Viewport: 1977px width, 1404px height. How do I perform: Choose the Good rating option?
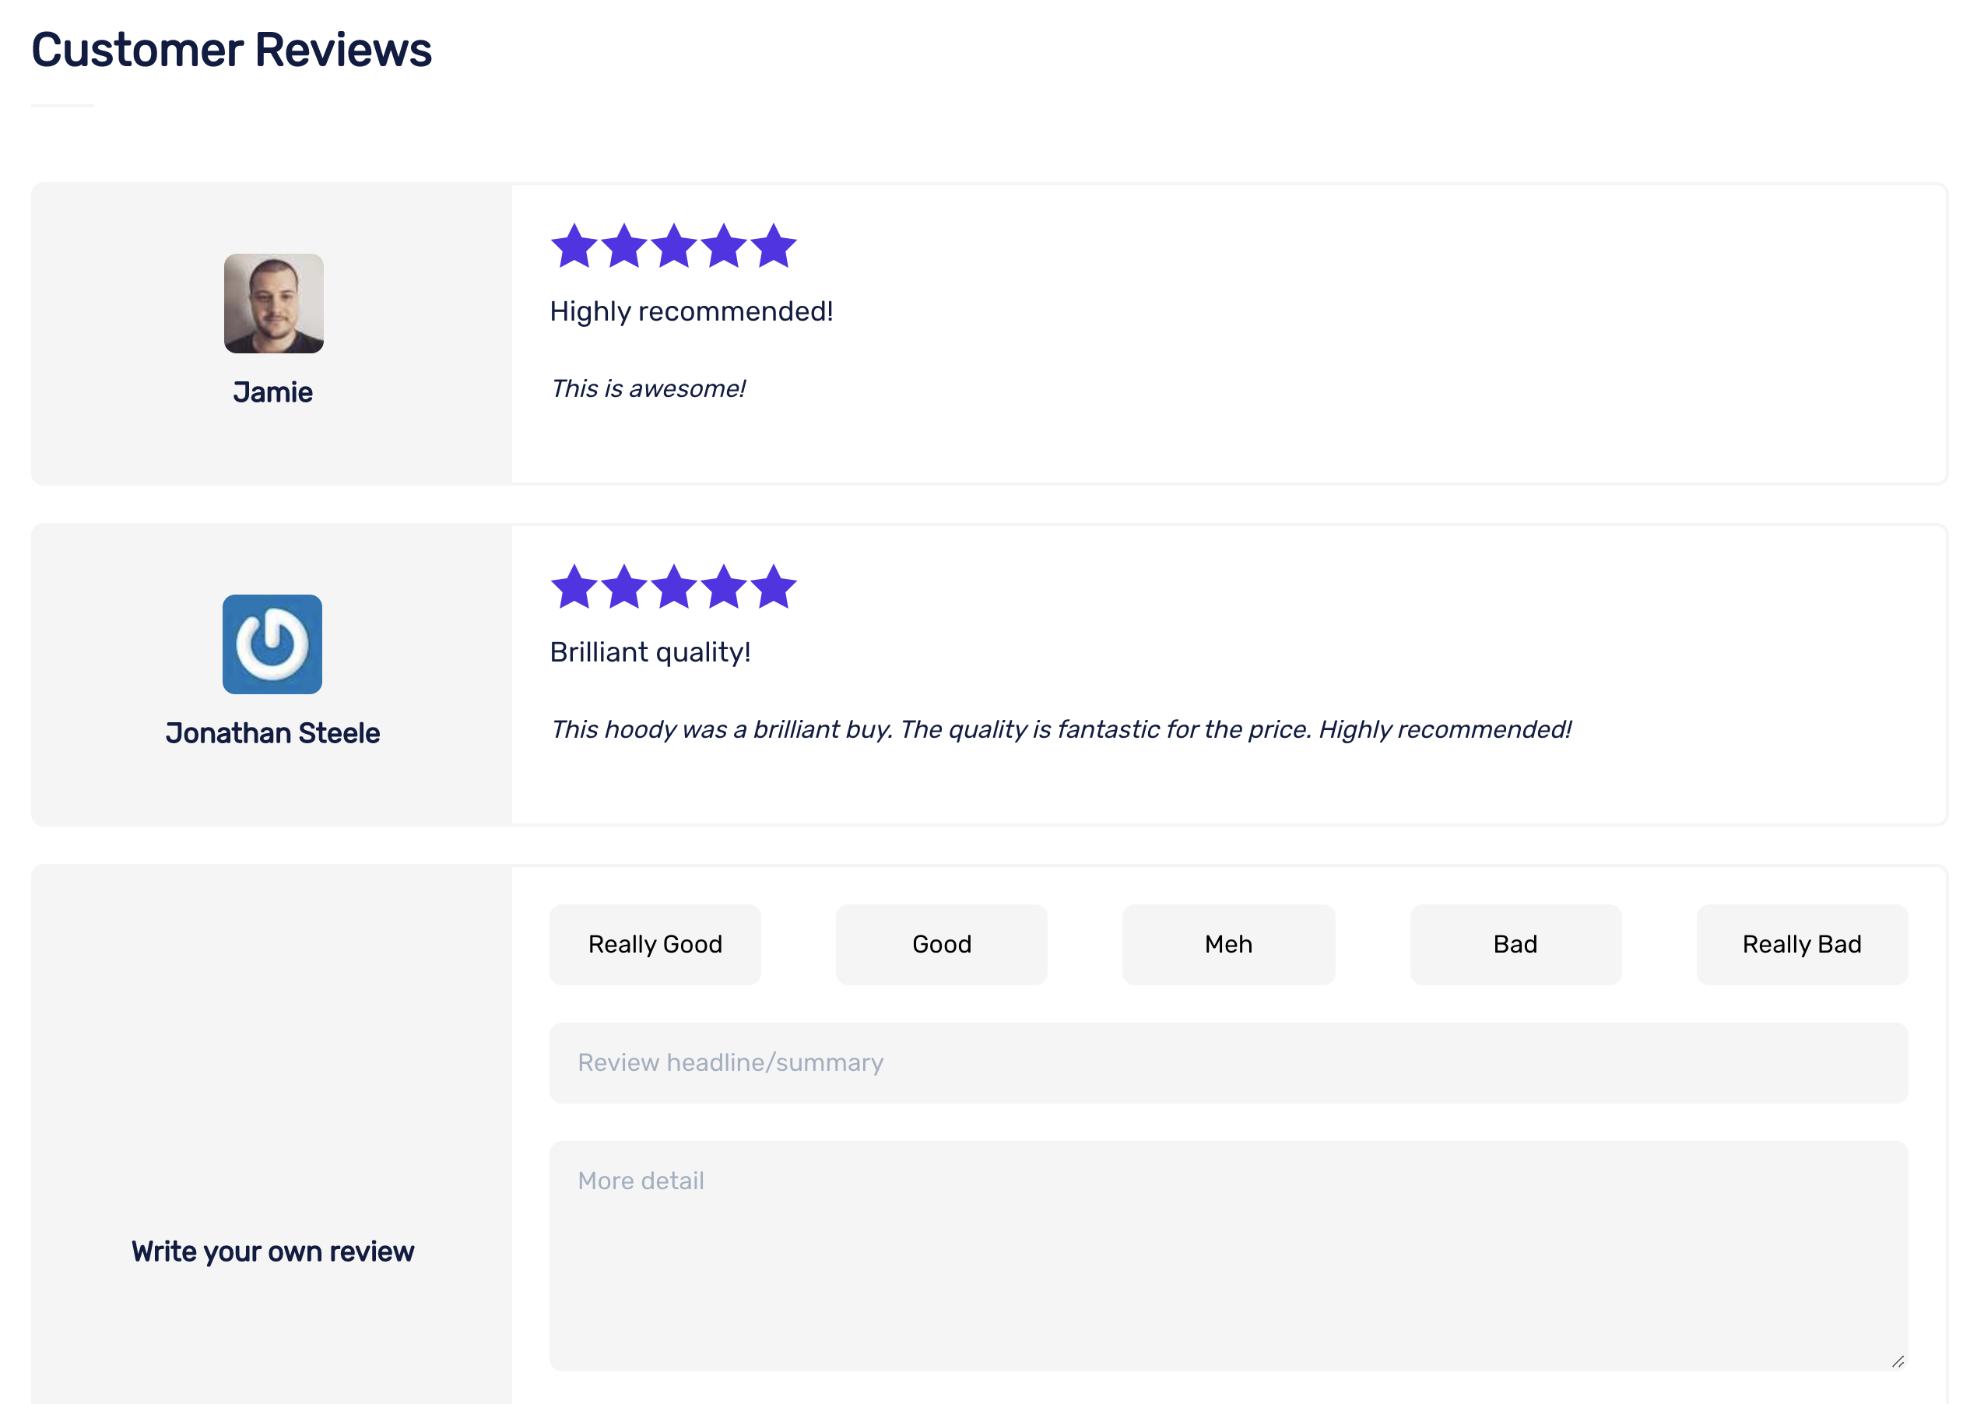941,944
